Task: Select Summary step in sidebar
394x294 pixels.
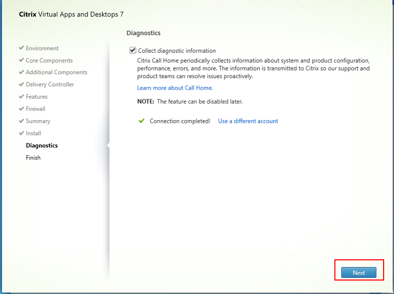Action: coord(38,121)
